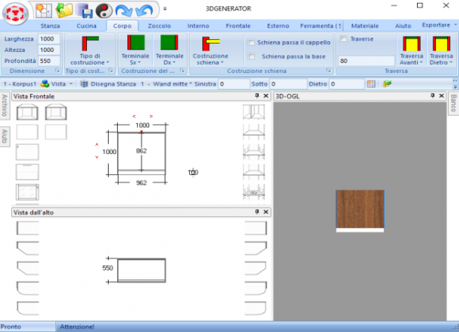
Task: Switch to the Materiale tab
Action: click(364, 26)
